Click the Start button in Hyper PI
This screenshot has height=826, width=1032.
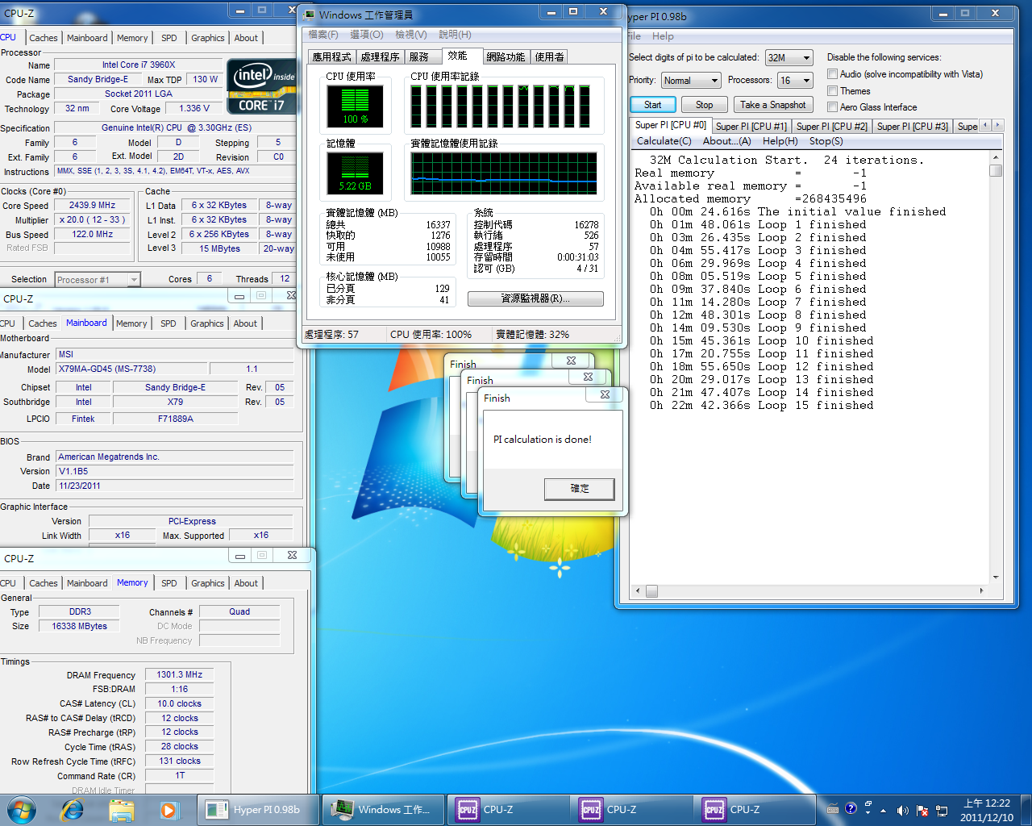pos(652,105)
